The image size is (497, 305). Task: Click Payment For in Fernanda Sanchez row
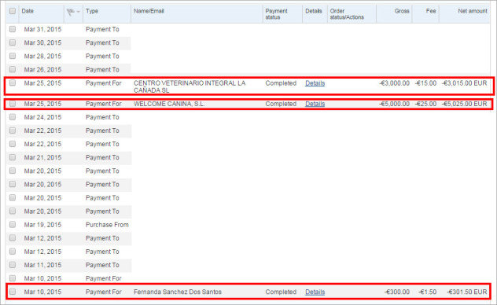point(103,292)
